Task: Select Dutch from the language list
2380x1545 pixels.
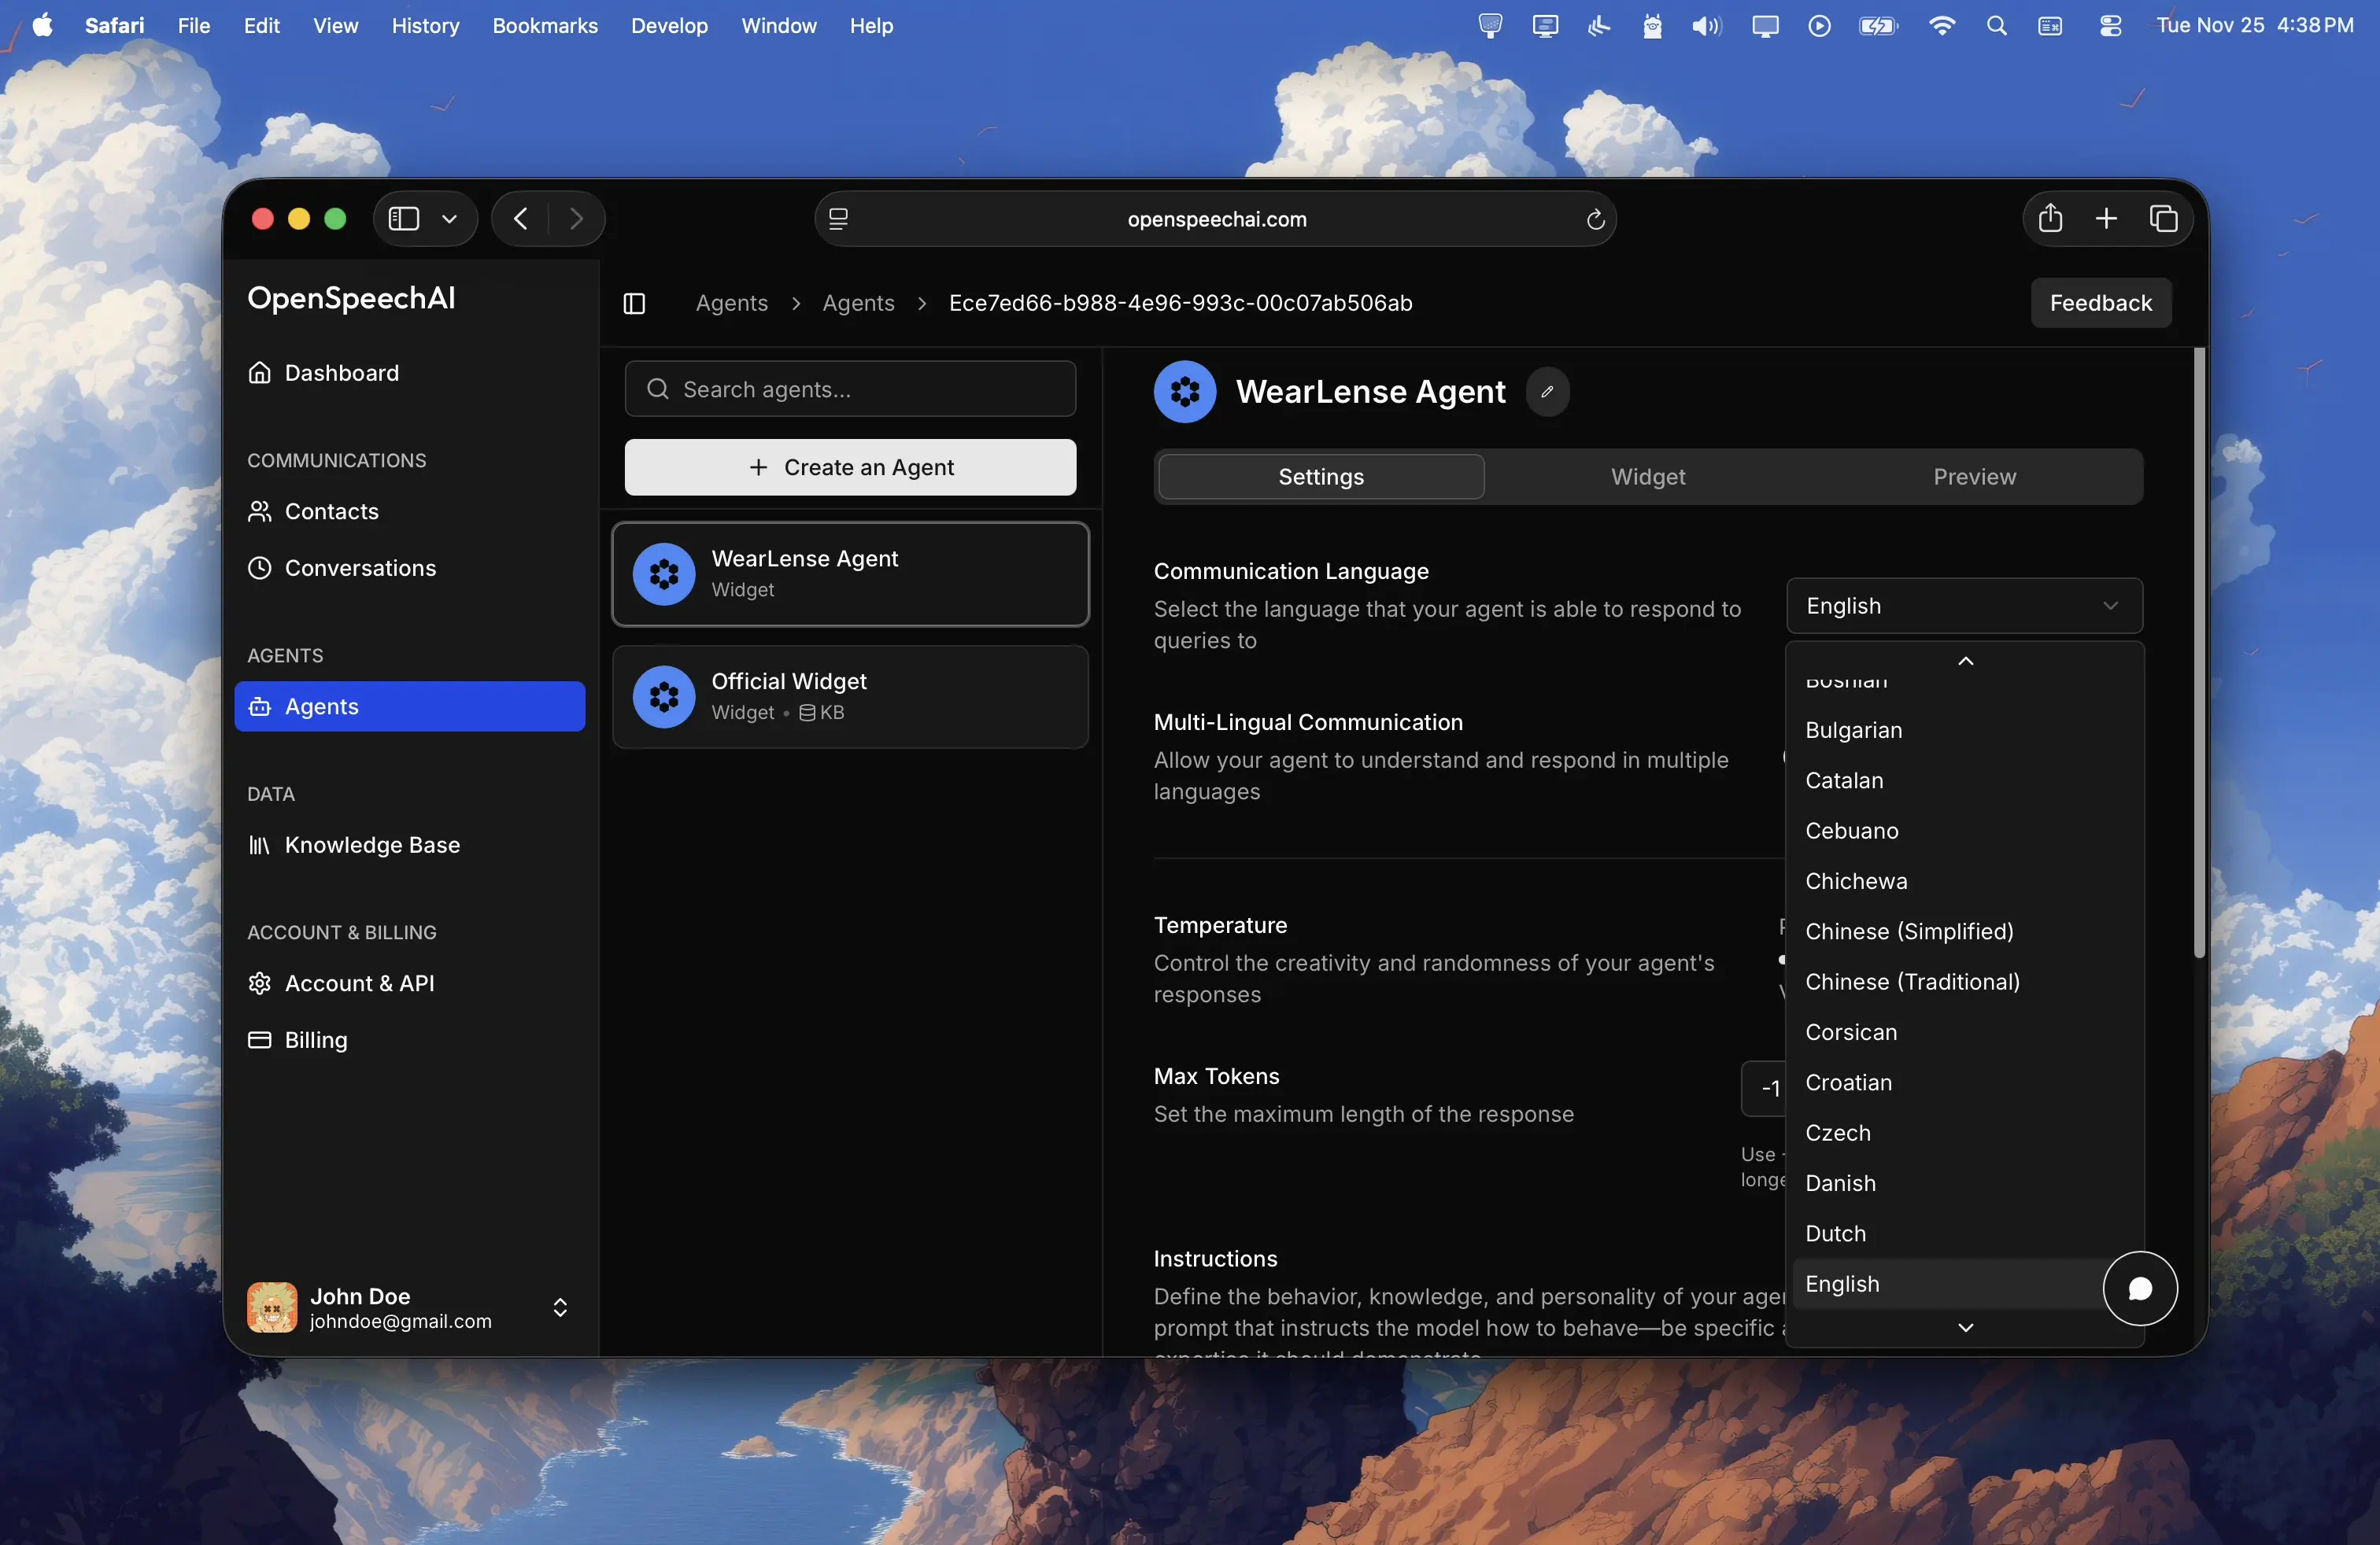Action: [x=1964, y=1233]
